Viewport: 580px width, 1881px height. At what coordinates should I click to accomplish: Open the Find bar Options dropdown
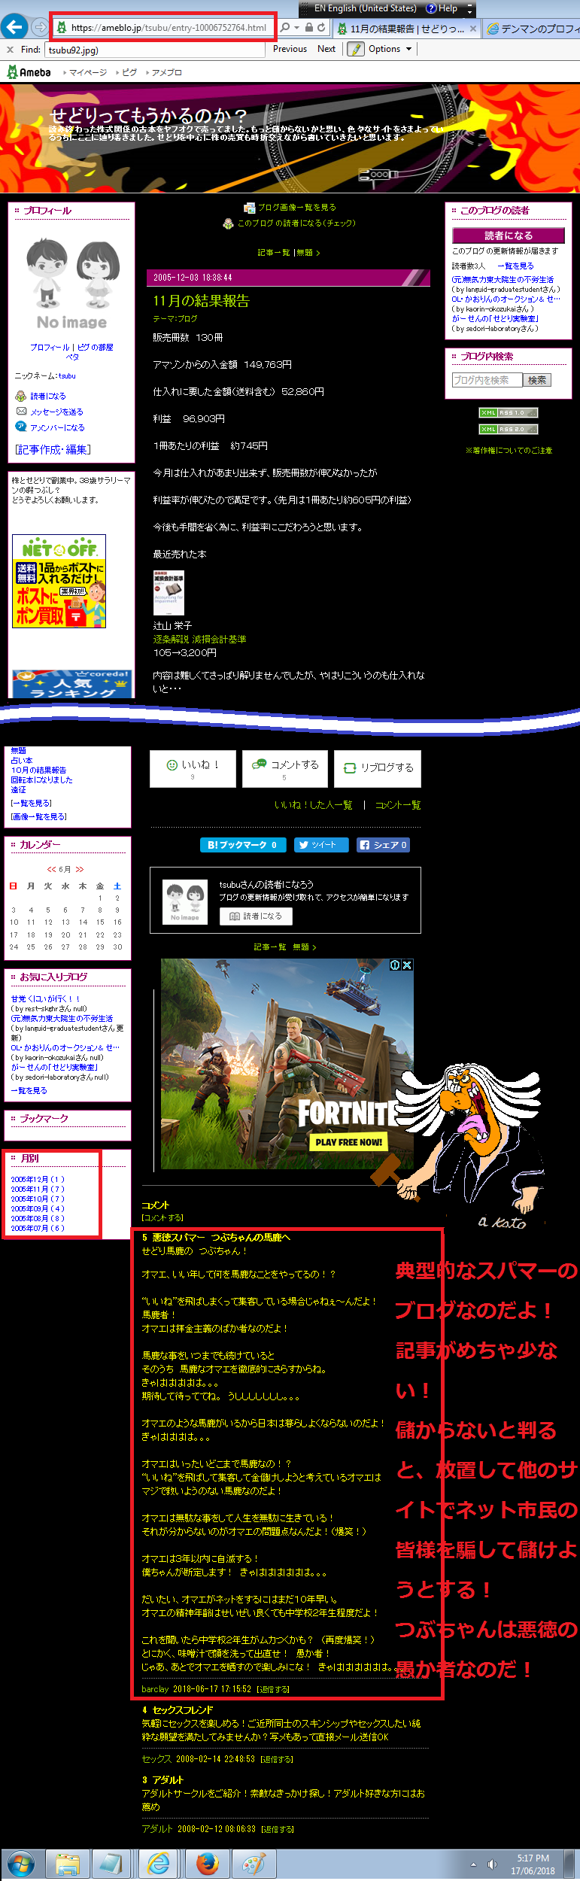(390, 49)
